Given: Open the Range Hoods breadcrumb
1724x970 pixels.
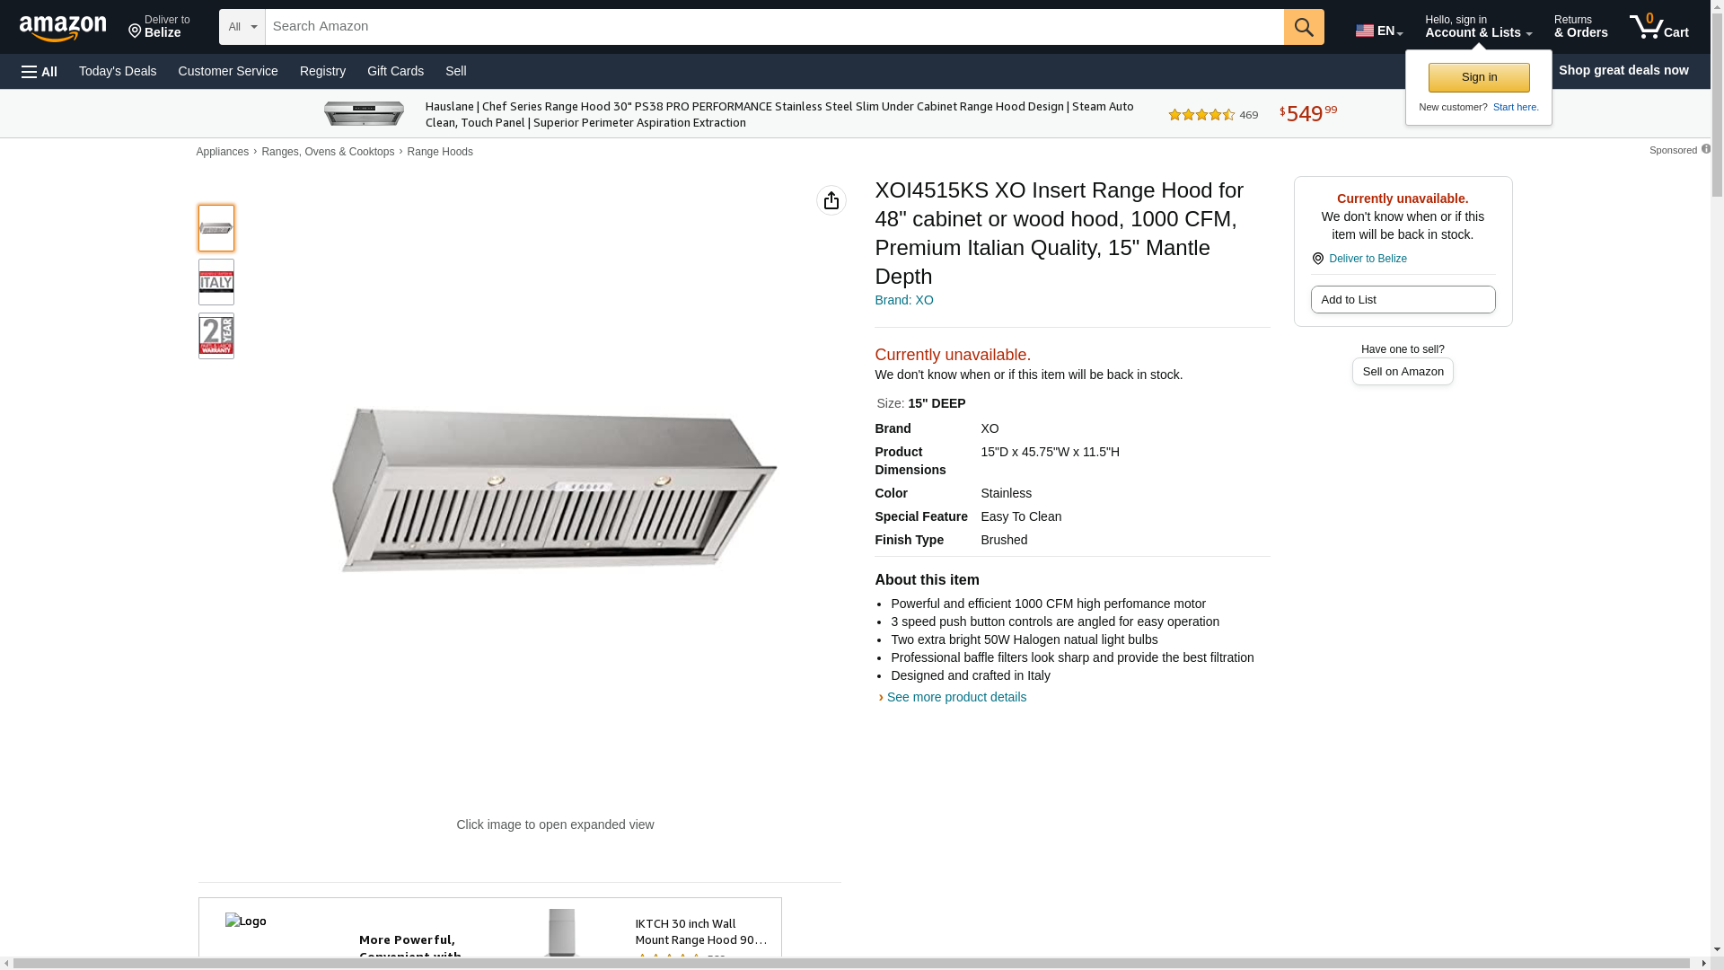Looking at the screenshot, I should [439, 152].
